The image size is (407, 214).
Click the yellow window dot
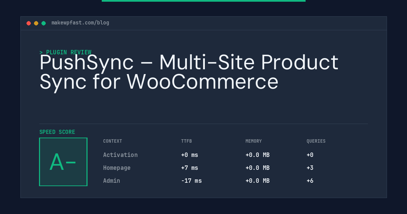[x=36, y=23]
